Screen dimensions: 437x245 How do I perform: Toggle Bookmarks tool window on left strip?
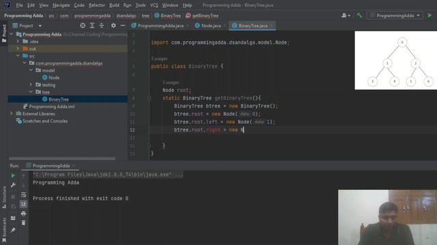[x=4, y=231]
